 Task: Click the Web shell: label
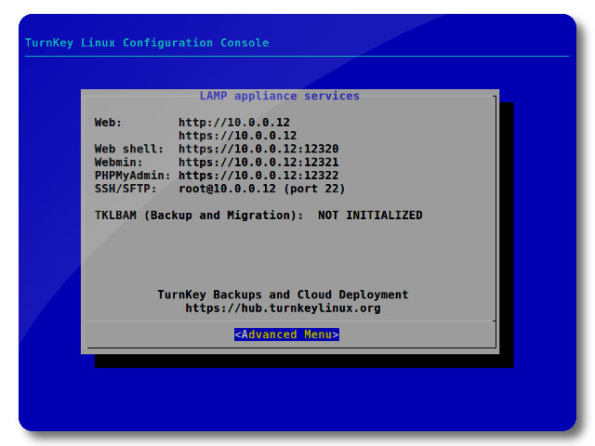coord(129,149)
